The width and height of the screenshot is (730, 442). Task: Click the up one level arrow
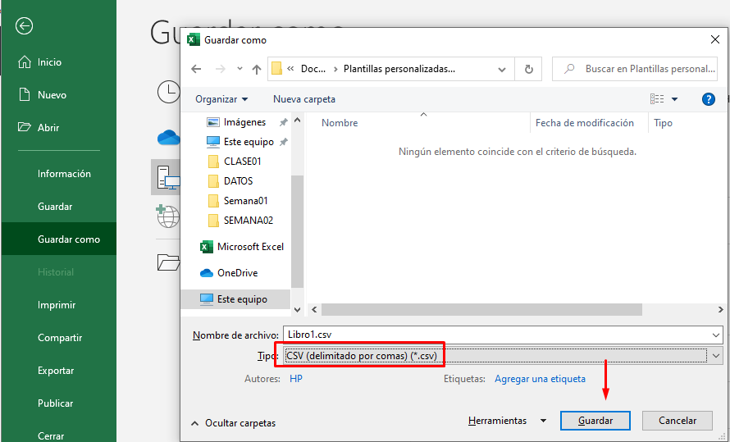(257, 70)
